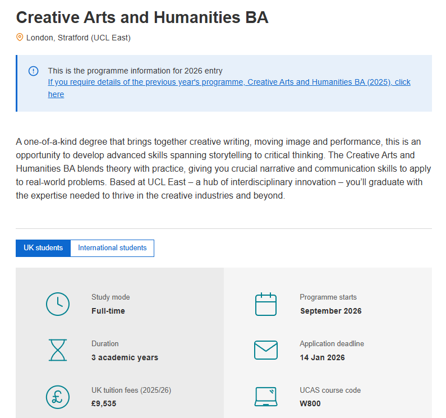This screenshot has width=446, height=418.
Task: Click the 3 academic years duration value
Action: [125, 357]
